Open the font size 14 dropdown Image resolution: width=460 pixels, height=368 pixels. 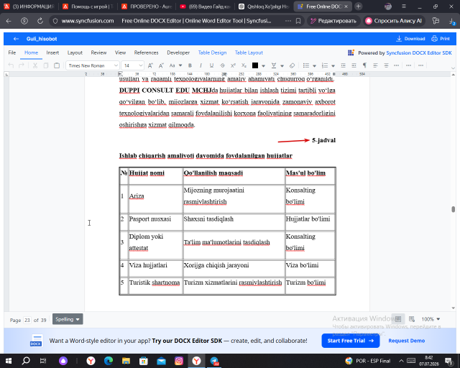coord(141,65)
